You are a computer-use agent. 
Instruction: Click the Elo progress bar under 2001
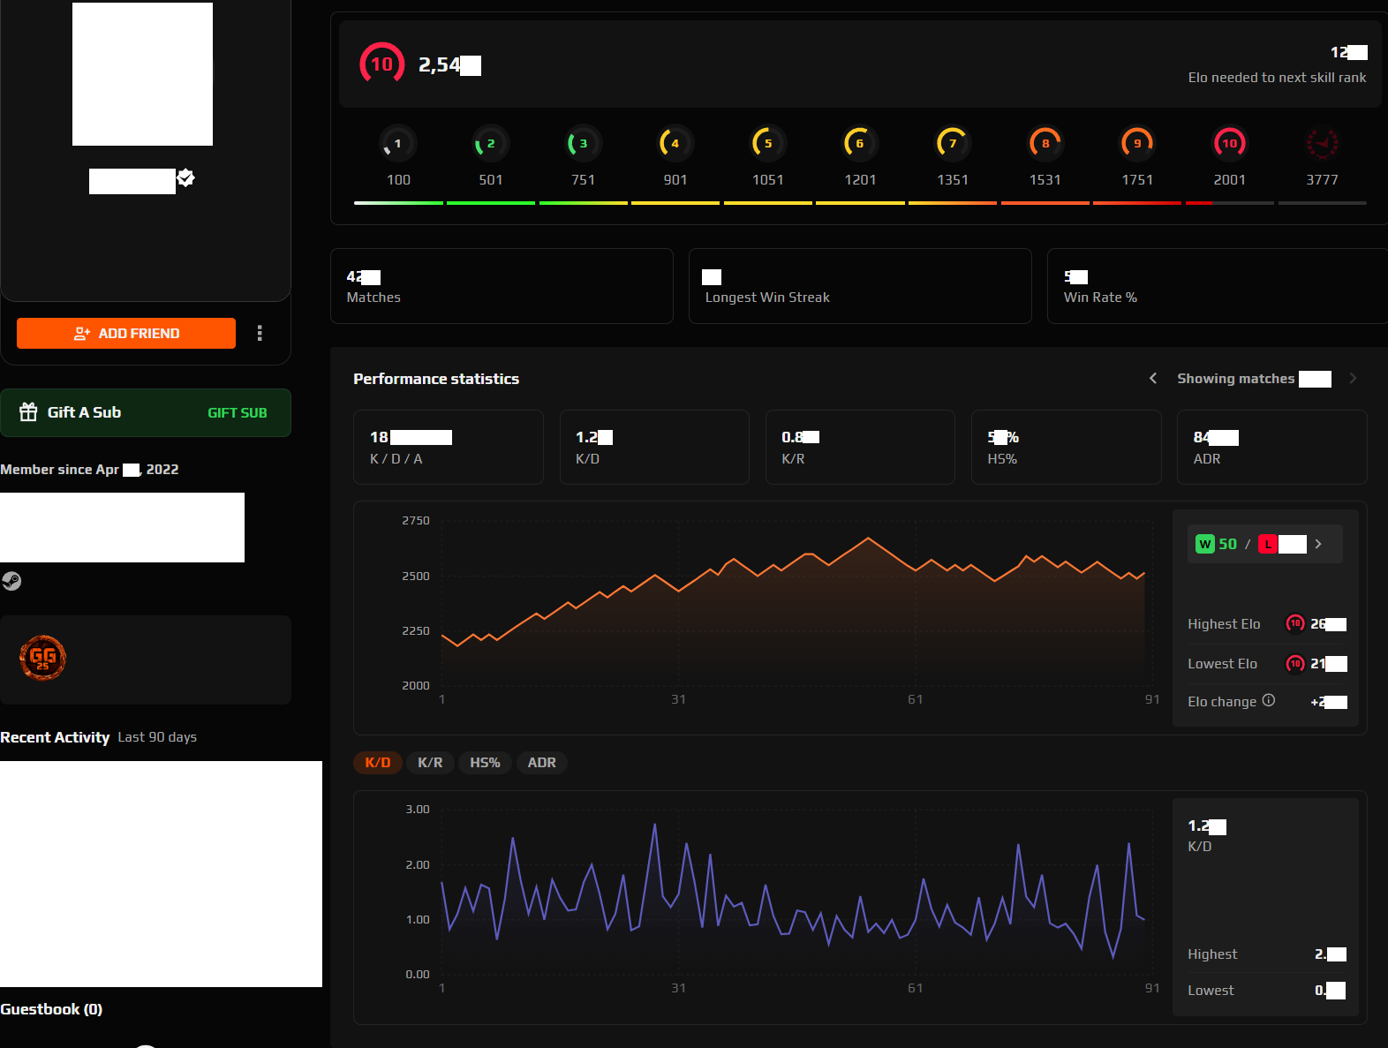[1229, 203]
